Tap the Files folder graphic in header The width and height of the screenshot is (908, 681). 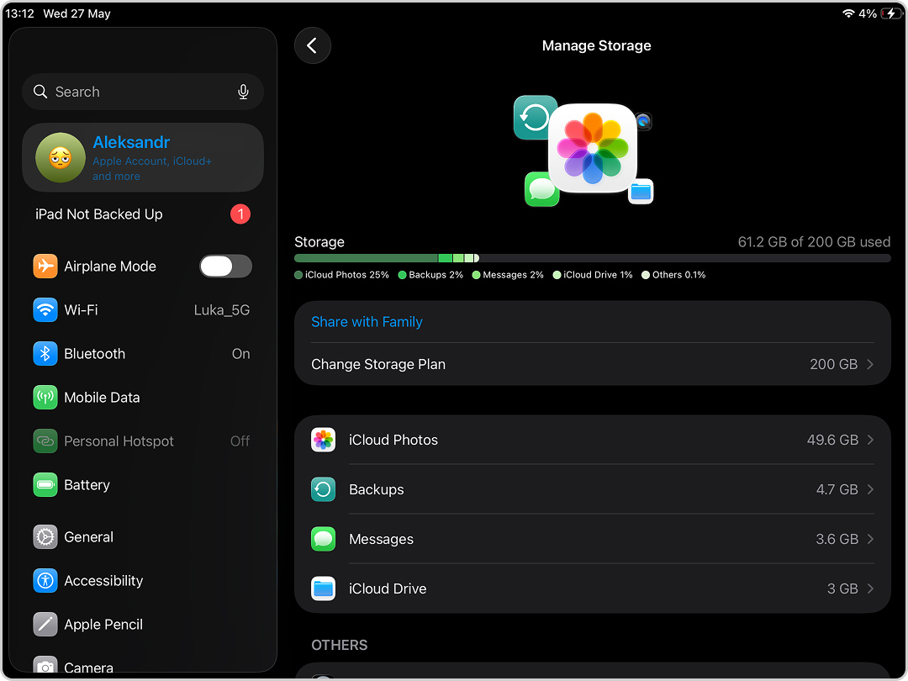pos(641,191)
